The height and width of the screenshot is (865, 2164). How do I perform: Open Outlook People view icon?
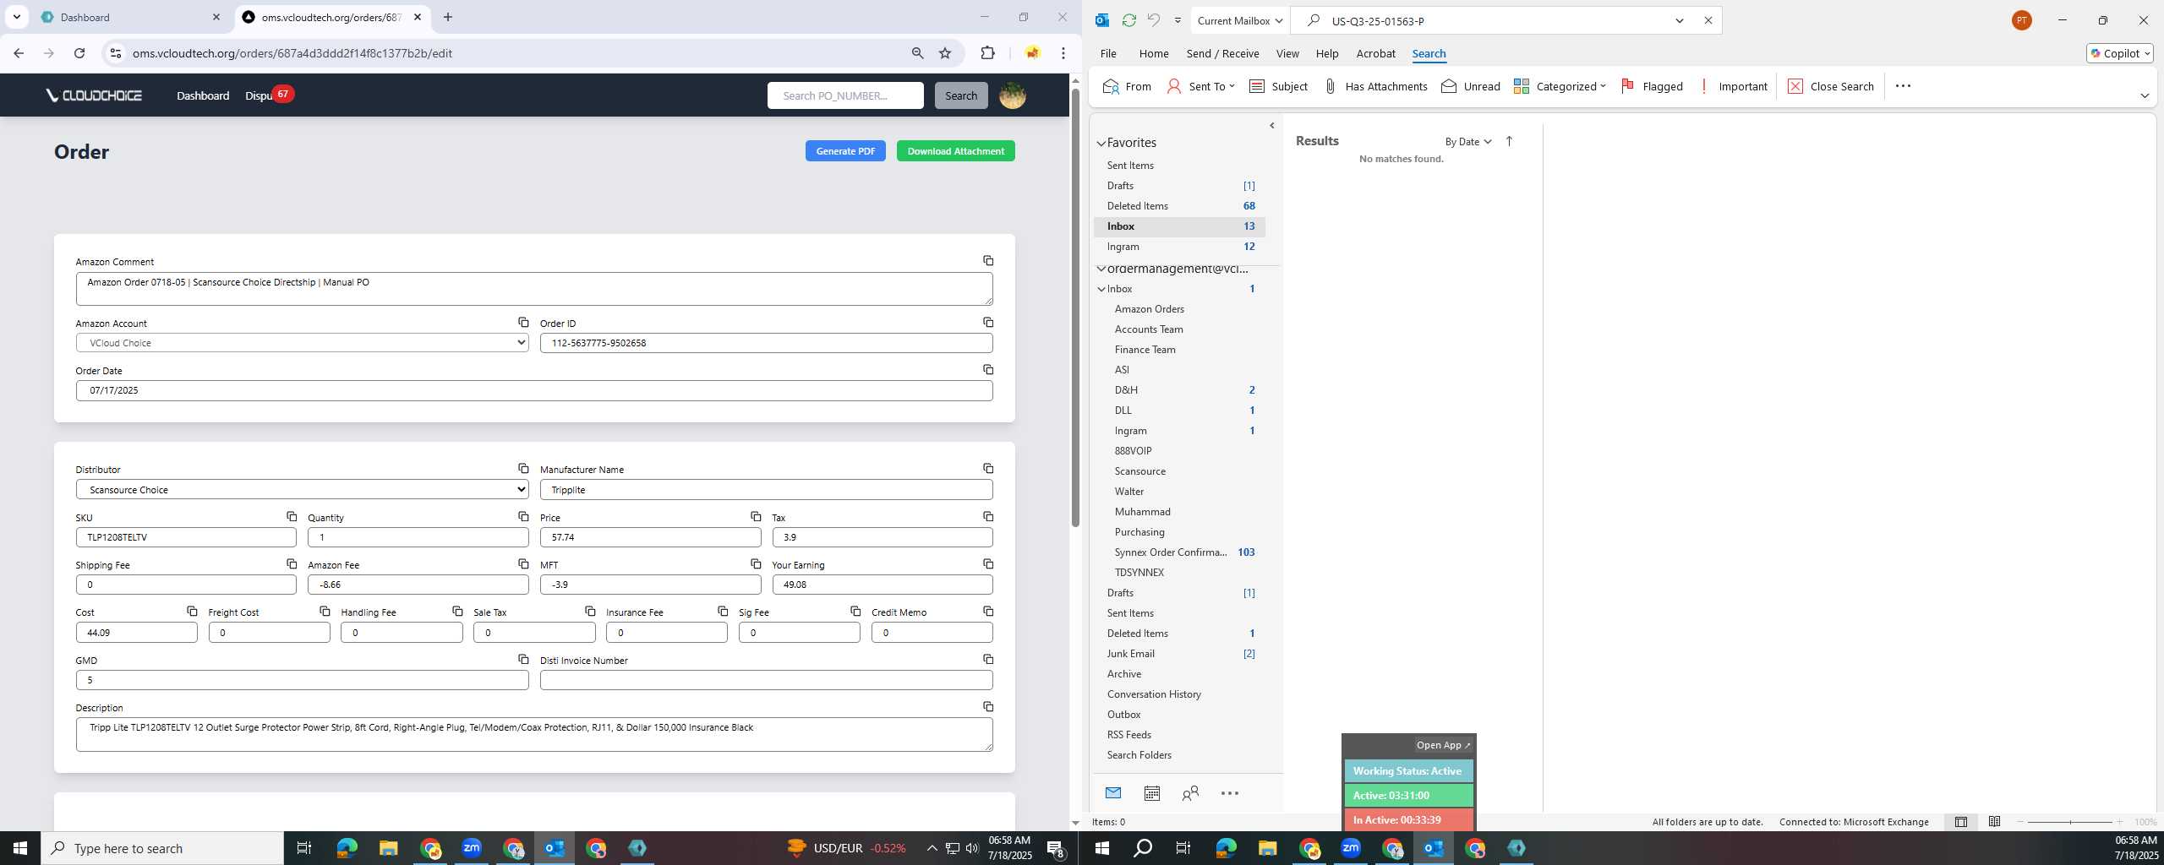pos(1190,793)
